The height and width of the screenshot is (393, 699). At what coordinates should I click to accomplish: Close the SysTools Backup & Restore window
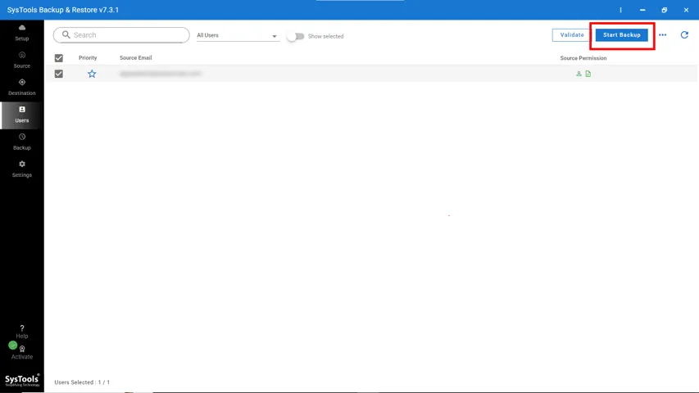click(686, 10)
